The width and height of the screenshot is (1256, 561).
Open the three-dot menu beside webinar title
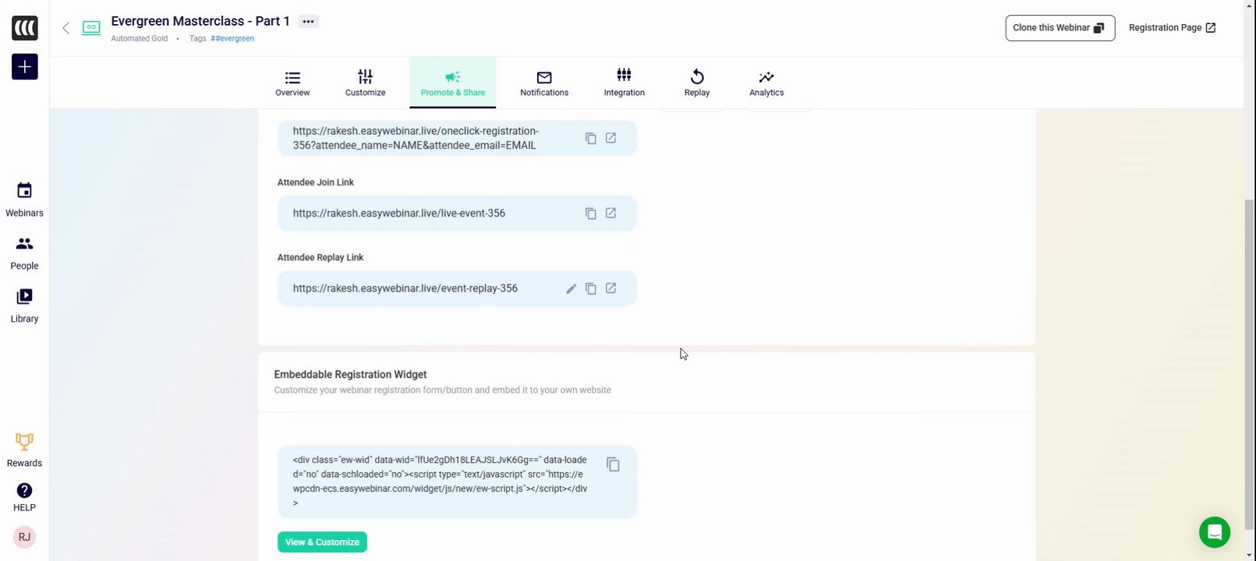pyautogui.click(x=308, y=22)
